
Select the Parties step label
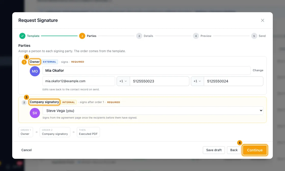[92, 36]
